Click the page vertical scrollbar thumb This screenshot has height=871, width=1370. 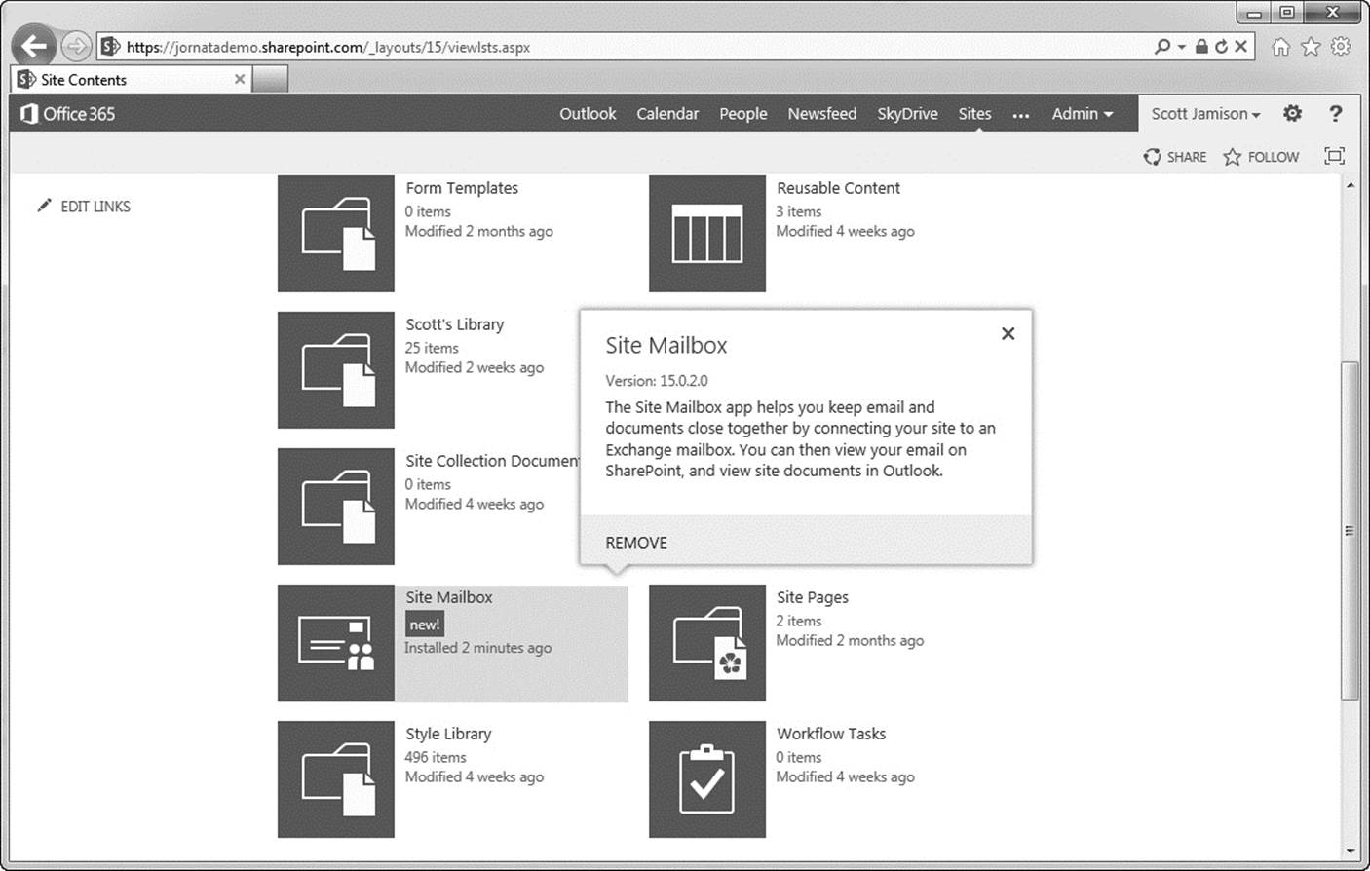click(1350, 530)
